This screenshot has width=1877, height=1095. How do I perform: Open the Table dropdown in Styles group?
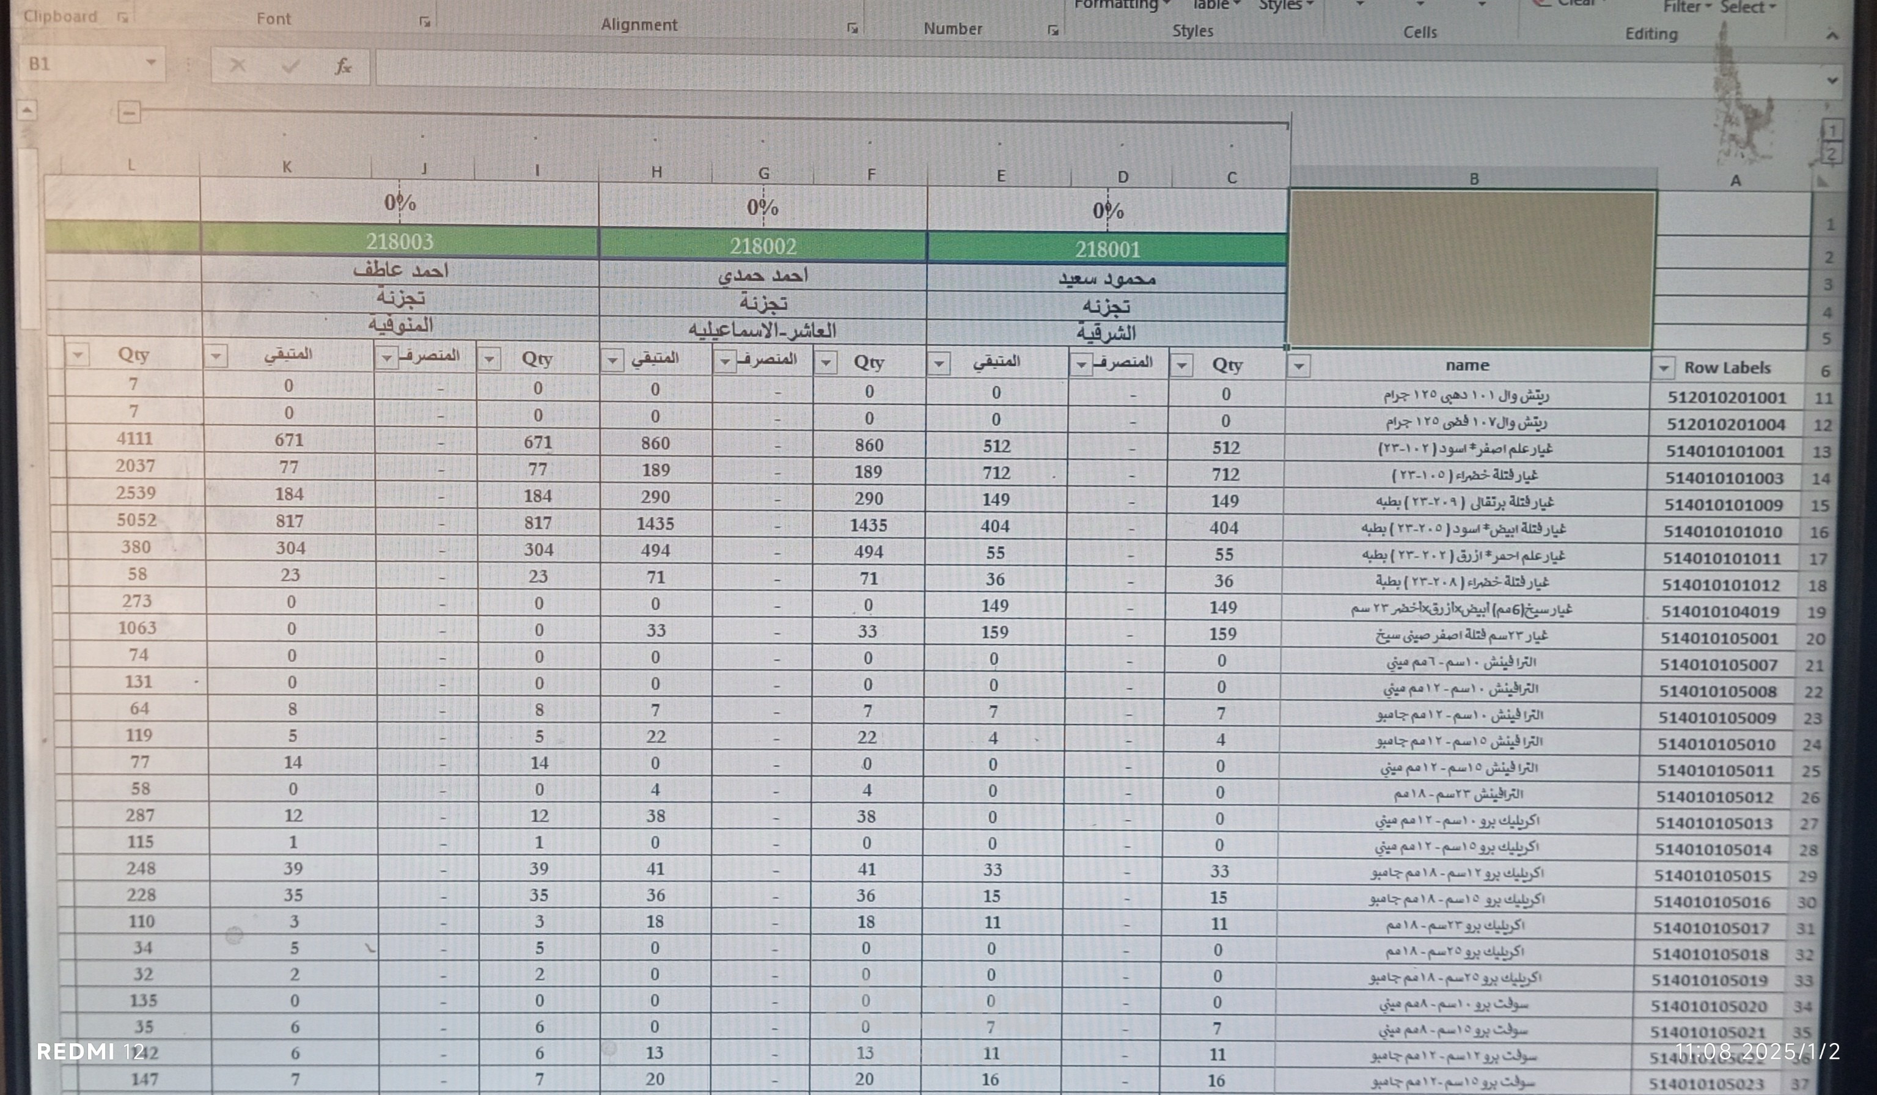(x=1216, y=4)
